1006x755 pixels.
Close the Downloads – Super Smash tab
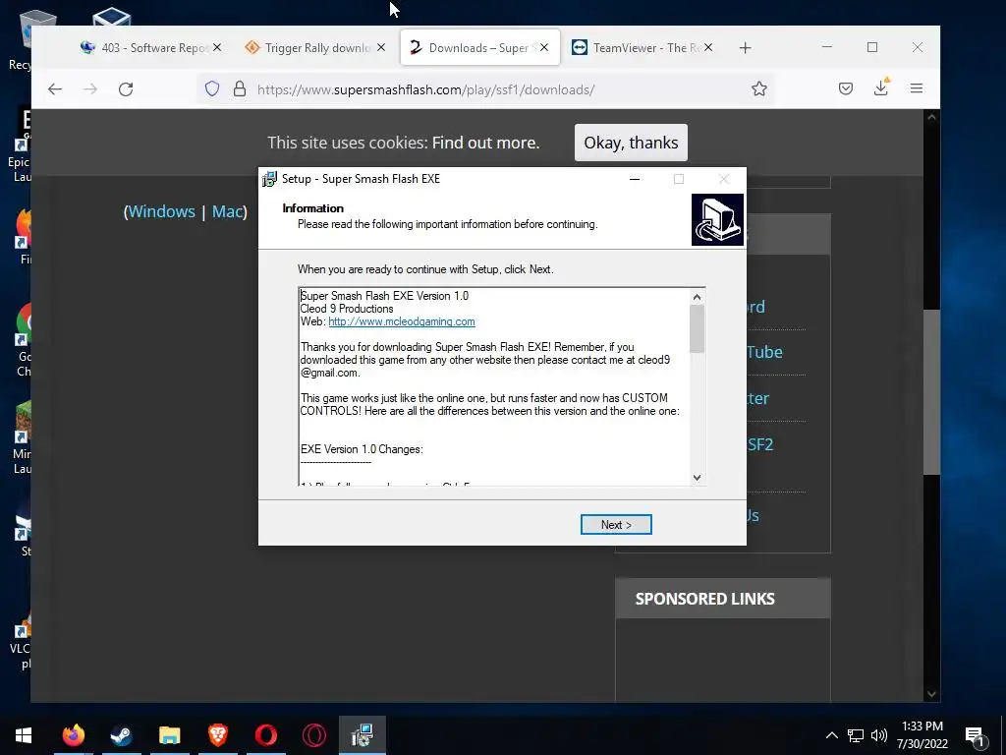tap(544, 47)
